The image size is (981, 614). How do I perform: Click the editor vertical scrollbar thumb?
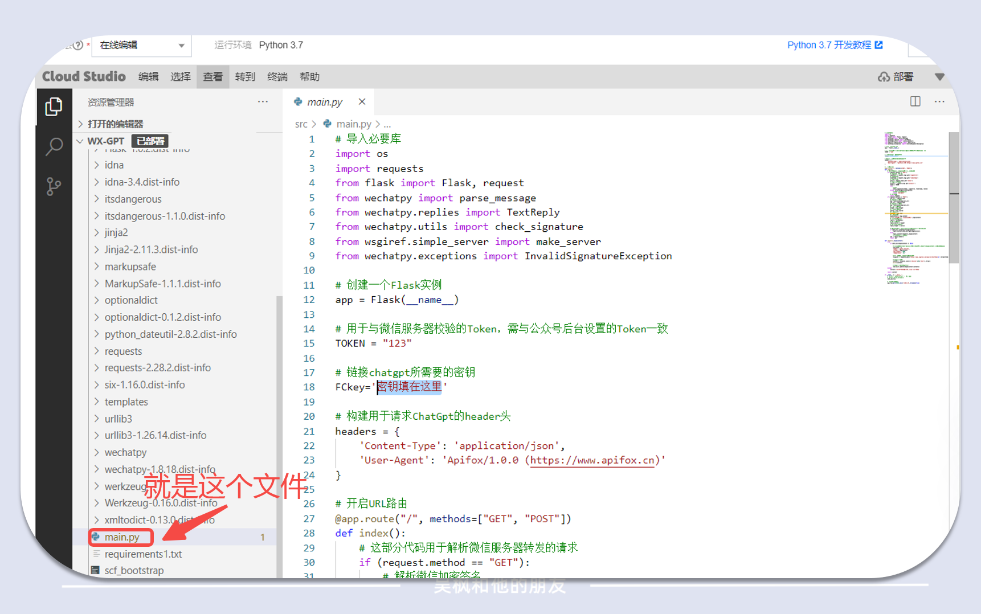(x=954, y=197)
